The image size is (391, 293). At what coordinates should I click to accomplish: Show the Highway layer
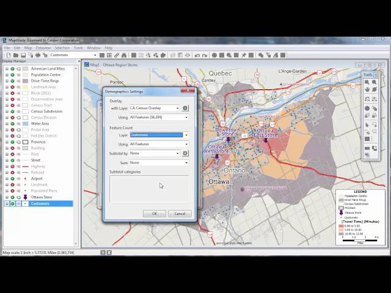(12, 167)
